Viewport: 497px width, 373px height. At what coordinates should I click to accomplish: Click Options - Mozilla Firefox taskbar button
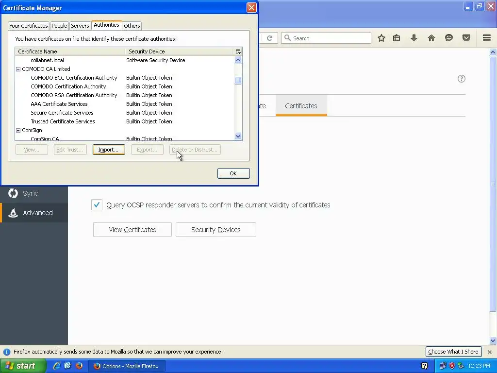pyautogui.click(x=126, y=366)
